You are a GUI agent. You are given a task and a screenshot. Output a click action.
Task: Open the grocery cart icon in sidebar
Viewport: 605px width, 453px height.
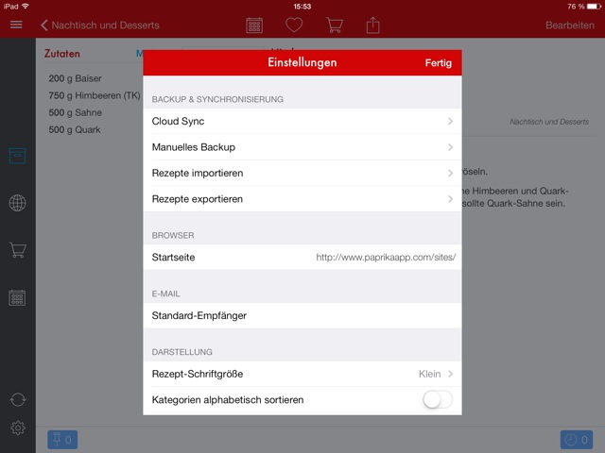(x=17, y=250)
